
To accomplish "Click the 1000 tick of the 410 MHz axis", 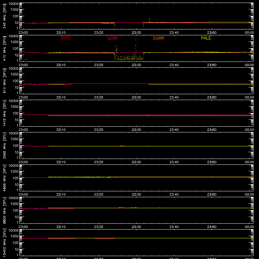I will click(15, 42).
